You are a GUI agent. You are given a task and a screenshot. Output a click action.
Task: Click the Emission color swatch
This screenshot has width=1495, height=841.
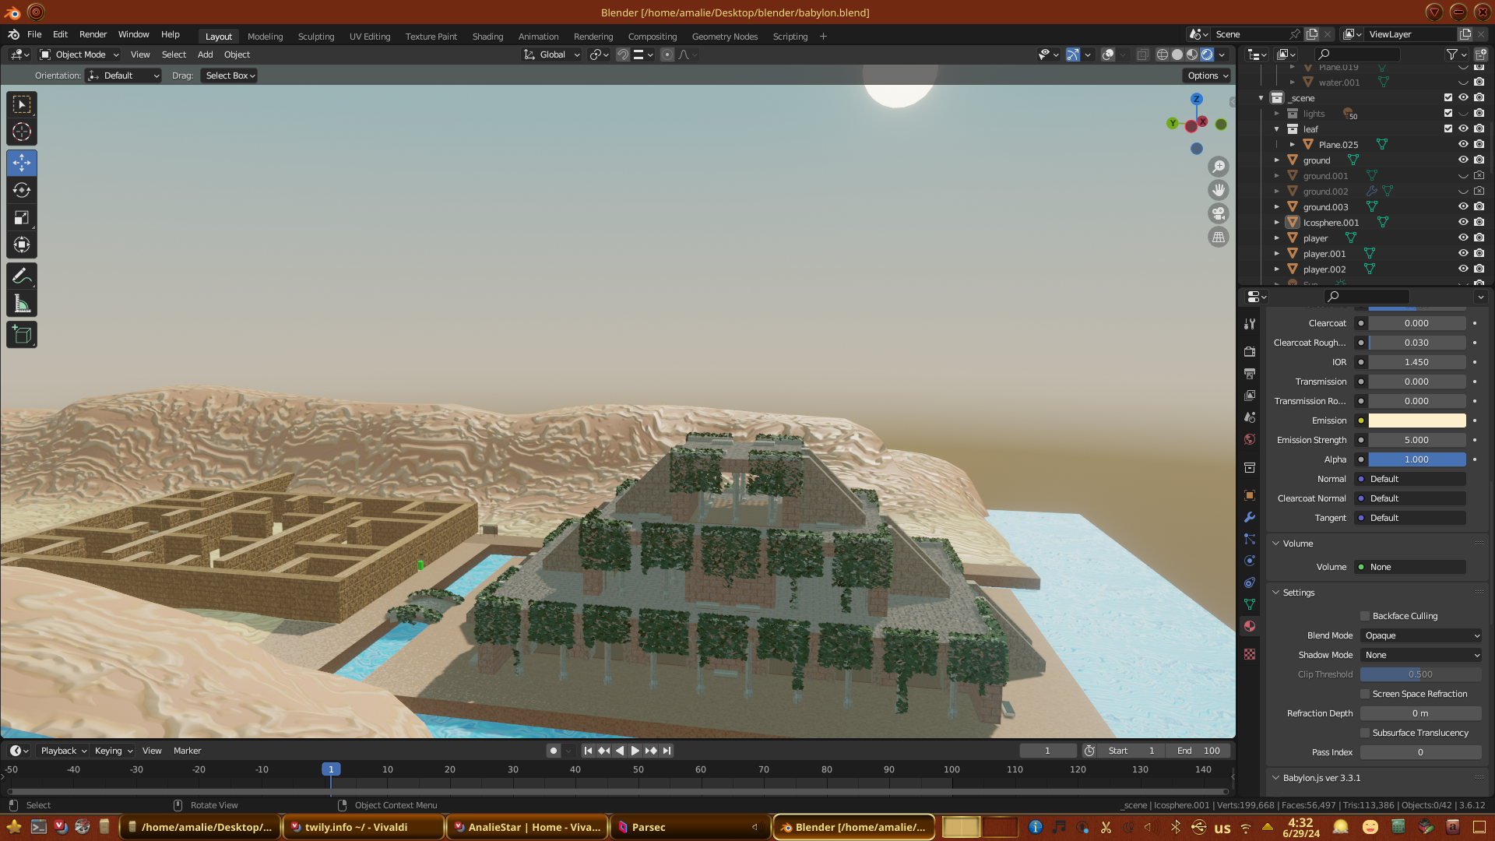[x=1416, y=420]
